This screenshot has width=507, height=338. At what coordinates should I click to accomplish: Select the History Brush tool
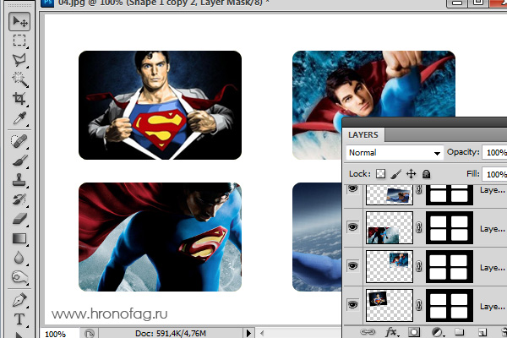19,199
